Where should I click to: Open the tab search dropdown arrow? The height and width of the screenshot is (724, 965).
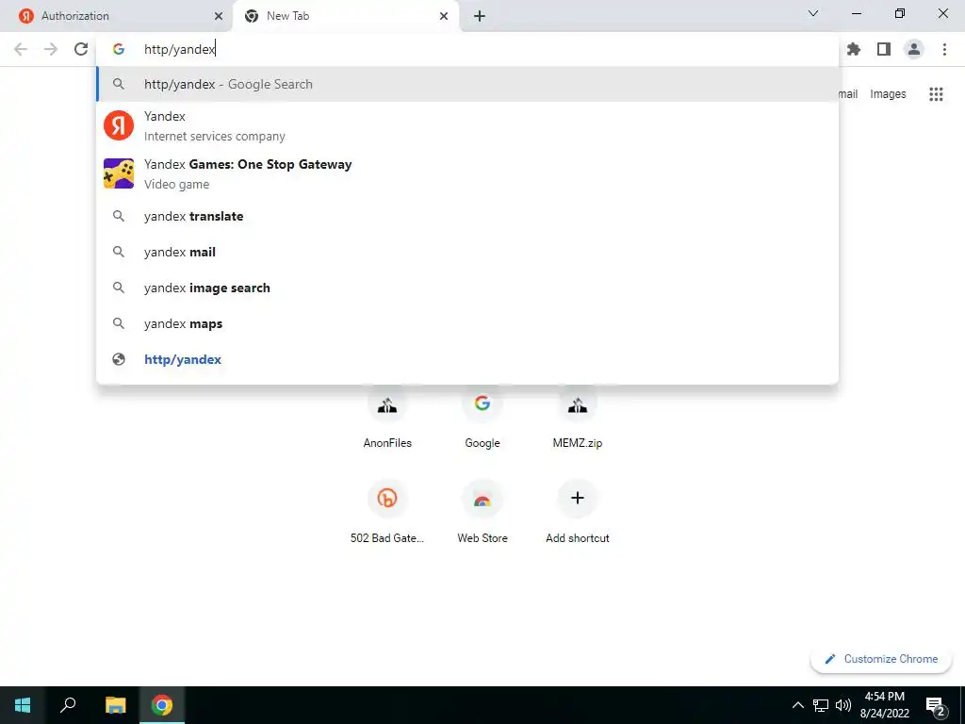point(813,13)
